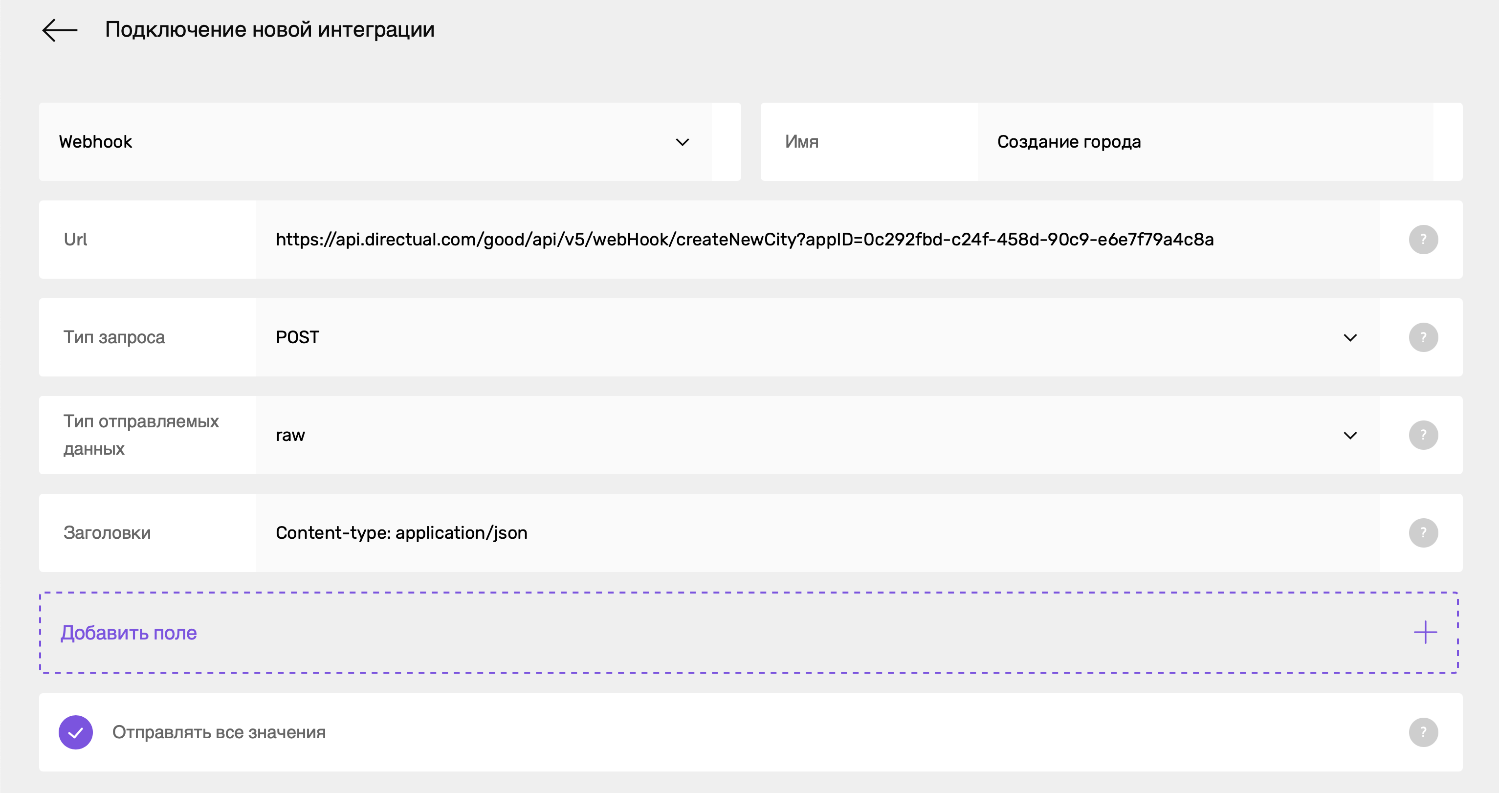Open help icon for Тип запроса
1499x793 pixels.
(1423, 337)
